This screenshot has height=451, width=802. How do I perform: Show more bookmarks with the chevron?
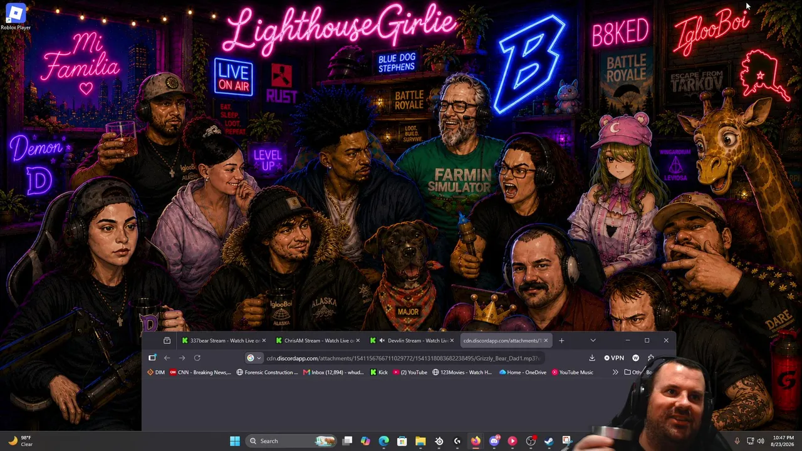point(615,372)
